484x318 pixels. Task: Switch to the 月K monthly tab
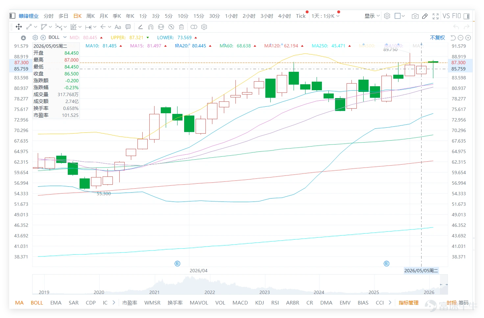(x=104, y=16)
